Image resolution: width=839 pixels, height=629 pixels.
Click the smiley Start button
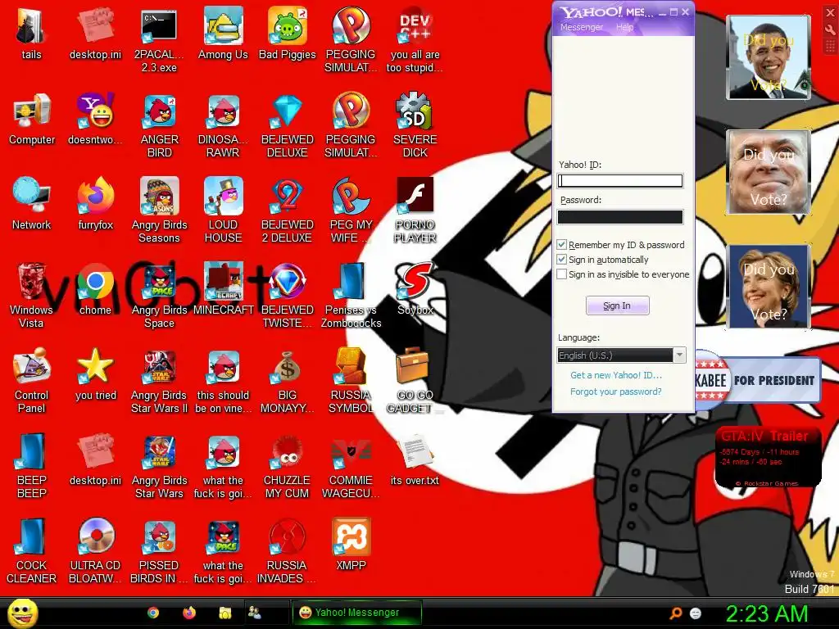(22, 613)
